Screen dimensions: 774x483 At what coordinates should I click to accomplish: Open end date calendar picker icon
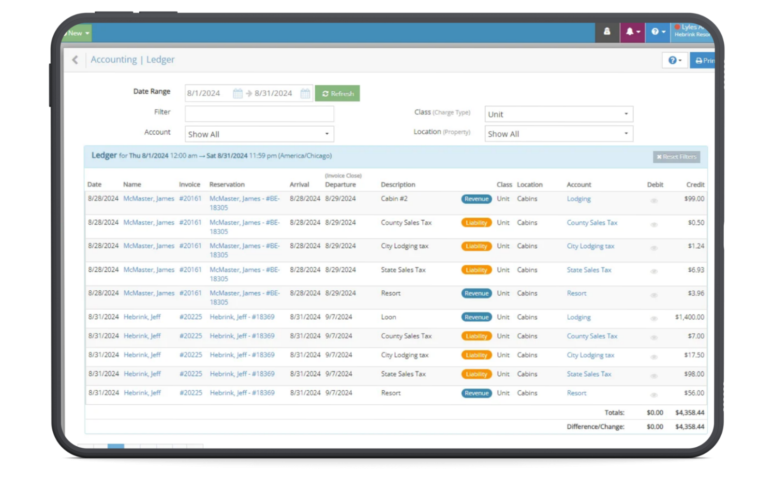(x=305, y=93)
